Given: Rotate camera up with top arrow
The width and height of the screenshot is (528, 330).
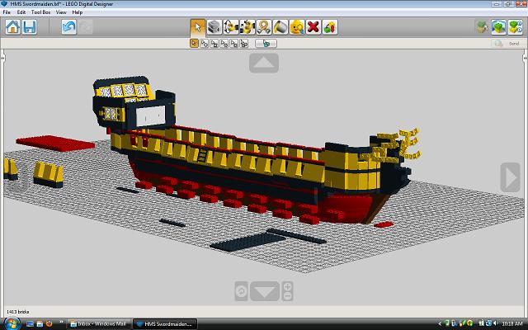Looking at the screenshot, I should [264, 63].
